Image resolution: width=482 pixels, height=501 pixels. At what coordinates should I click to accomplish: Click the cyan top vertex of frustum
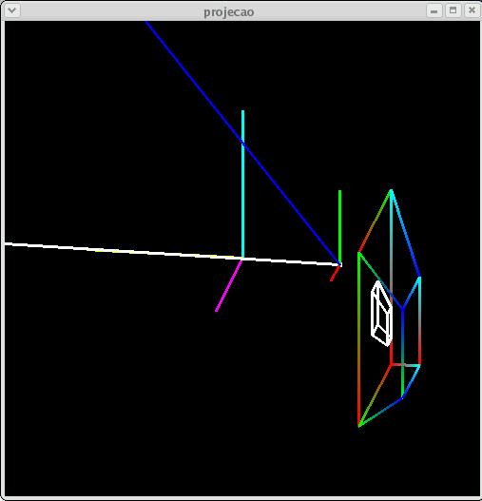click(391, 191)
